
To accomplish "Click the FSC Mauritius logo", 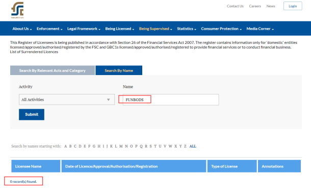I will point(17,10).
